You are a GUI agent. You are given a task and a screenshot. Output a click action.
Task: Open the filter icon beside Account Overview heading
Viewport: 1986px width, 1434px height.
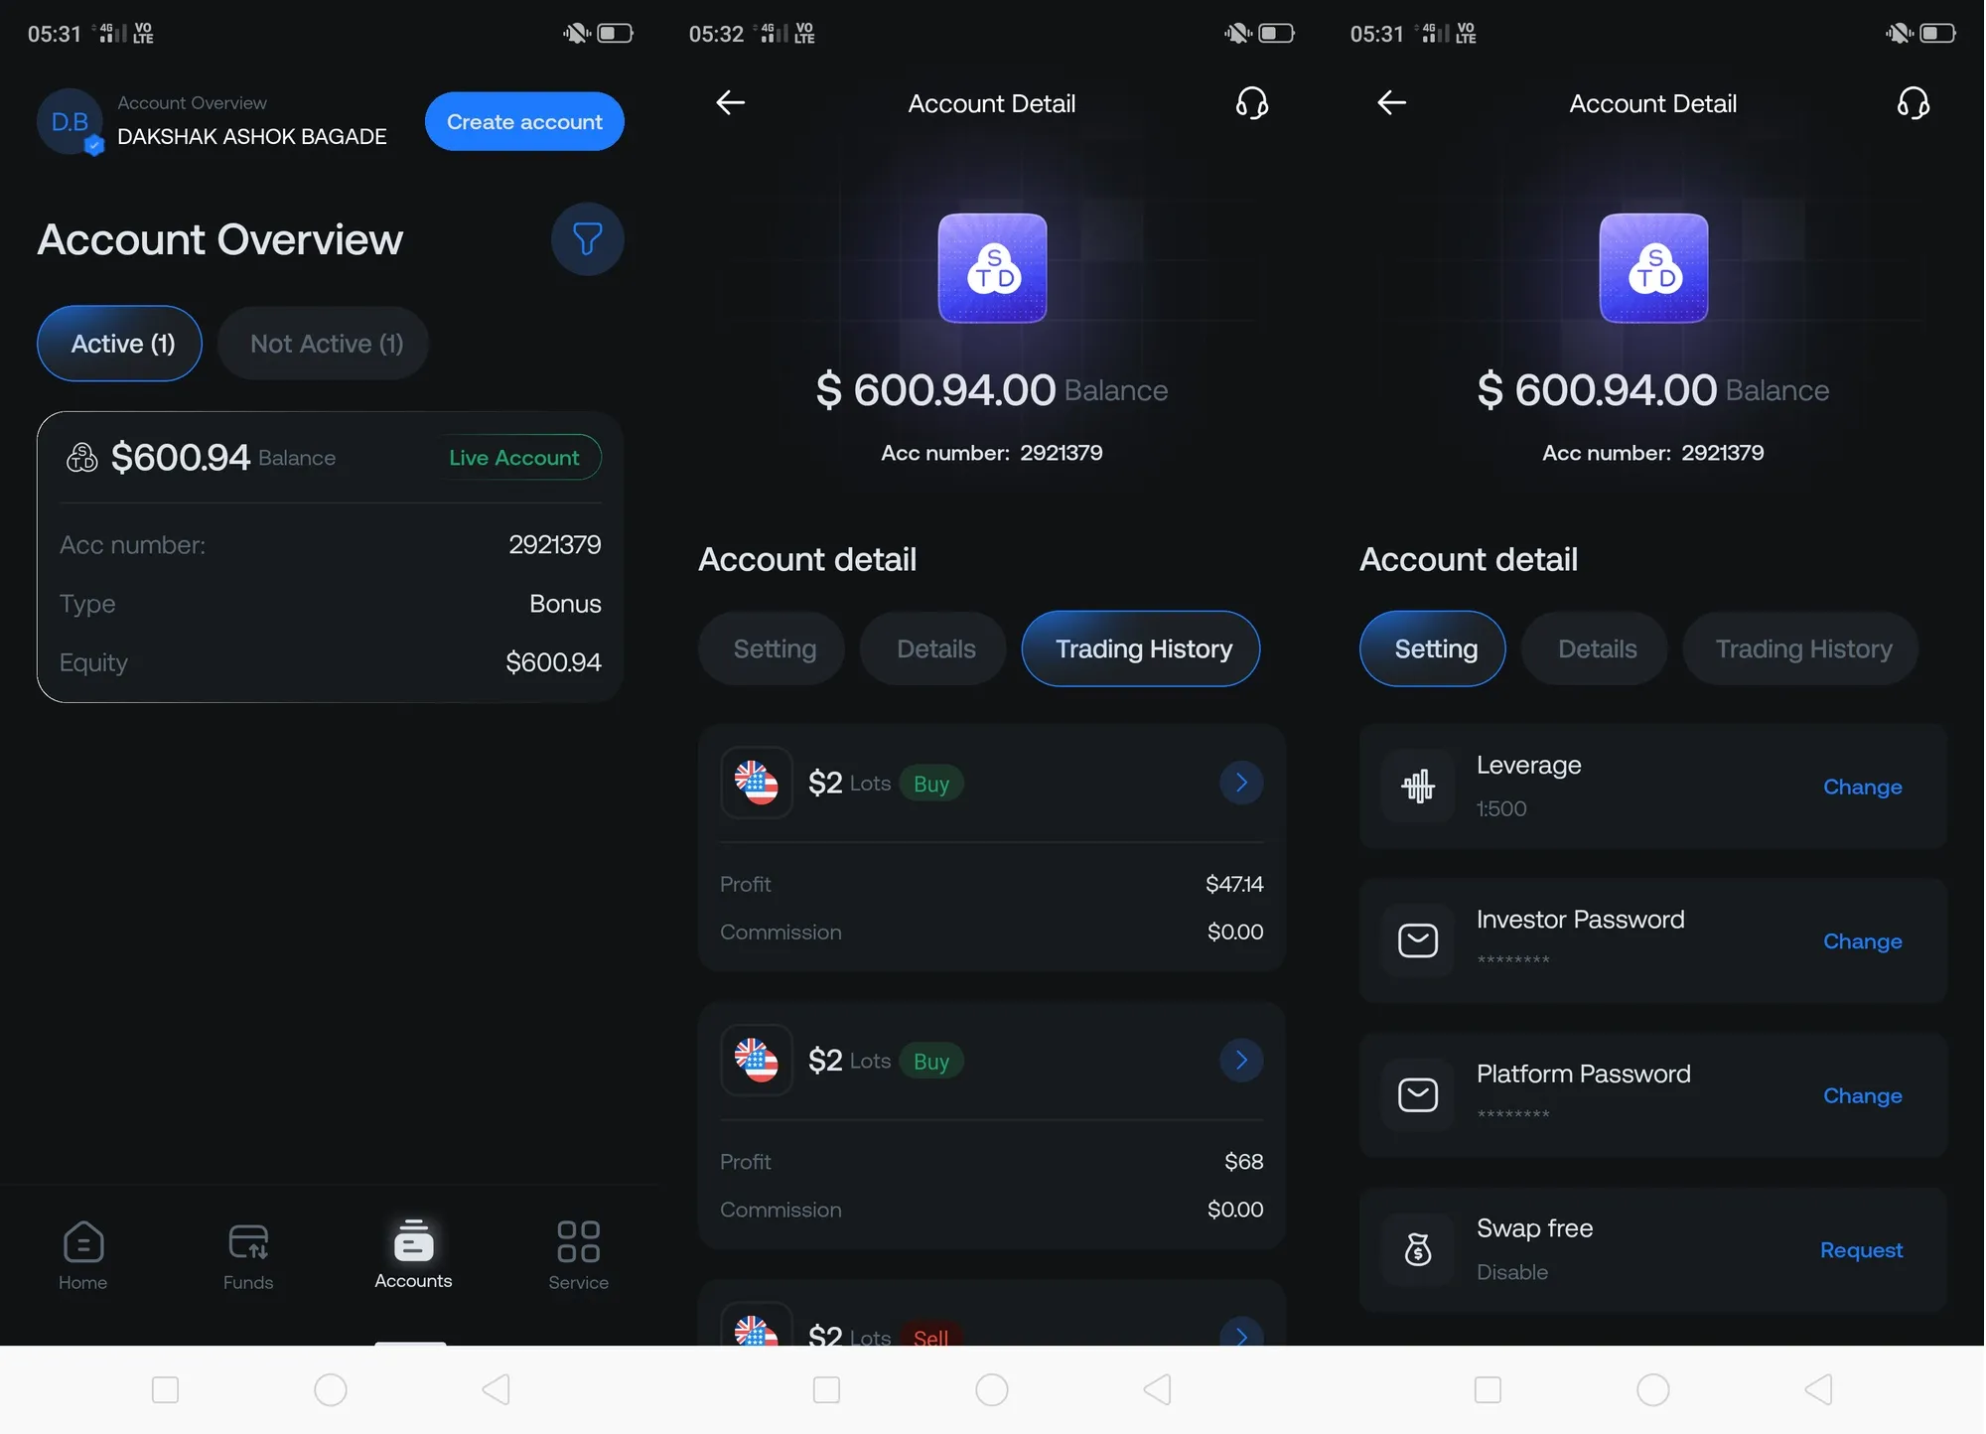[x=587, y=239]
